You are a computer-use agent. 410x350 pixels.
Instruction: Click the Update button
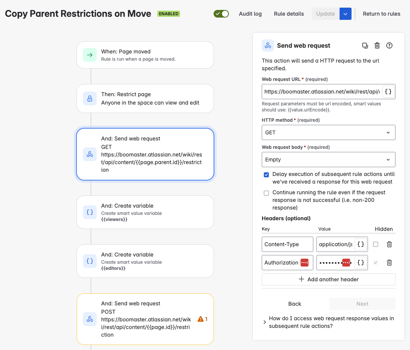tap(326, 14)
